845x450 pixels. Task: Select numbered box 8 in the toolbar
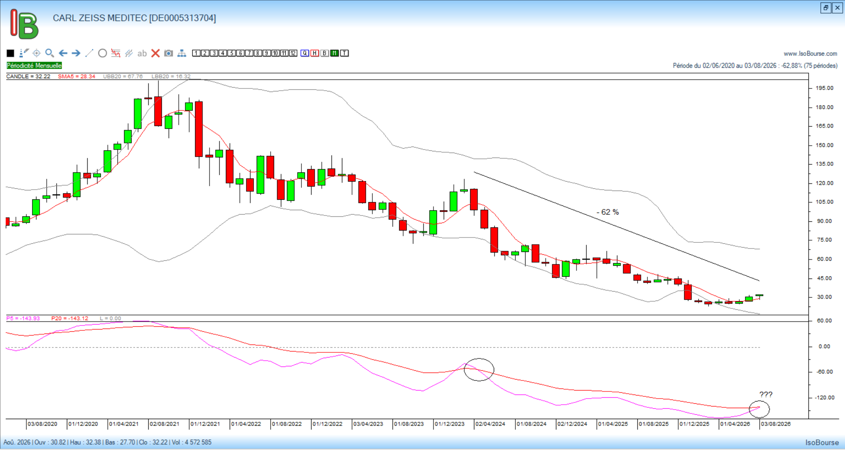point(258,53)
